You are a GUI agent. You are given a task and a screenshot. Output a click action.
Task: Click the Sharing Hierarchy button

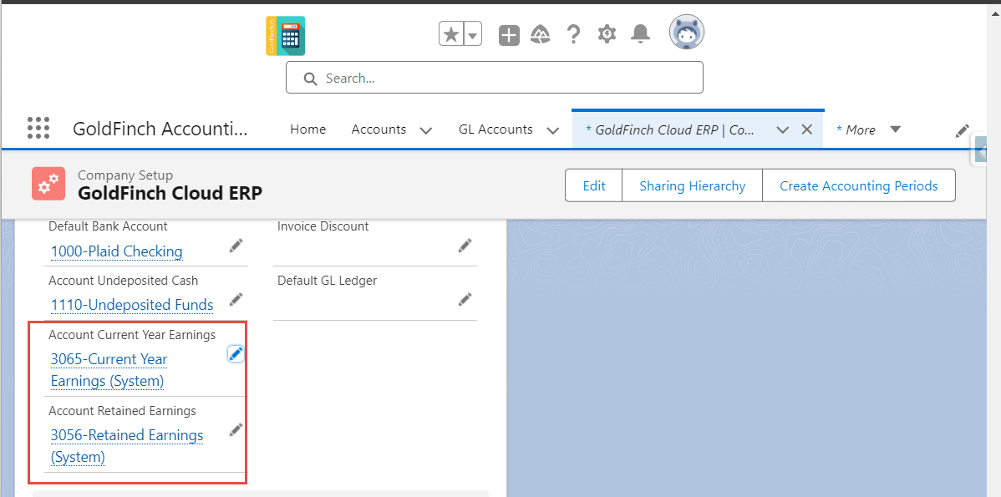pos(692,185)
